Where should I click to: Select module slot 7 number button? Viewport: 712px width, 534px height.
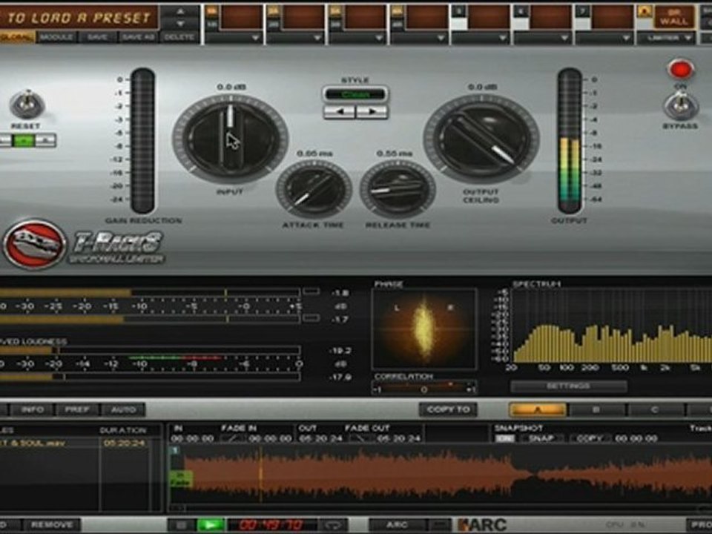[582, 11]
